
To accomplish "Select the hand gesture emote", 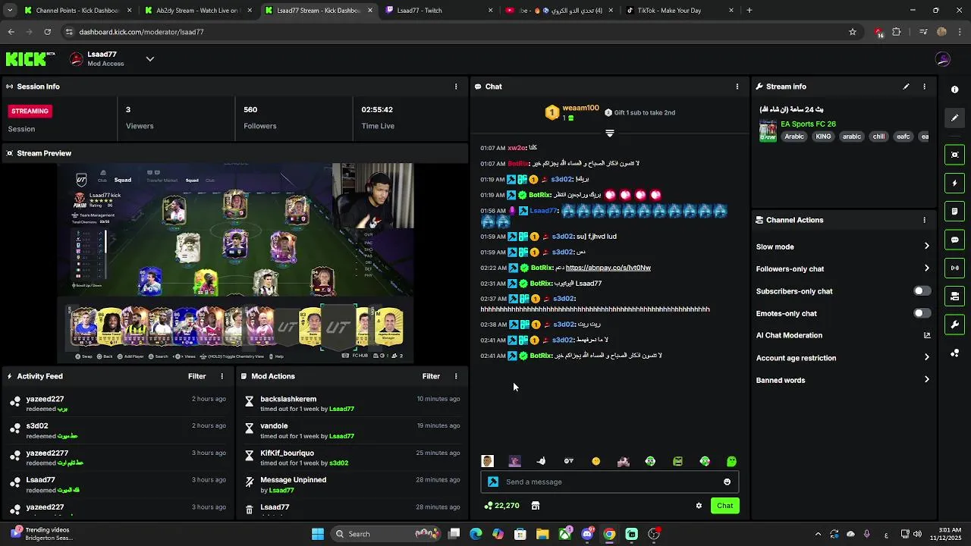I will coord(541,461).
